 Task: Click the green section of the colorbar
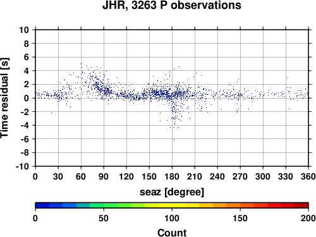(104, 205)
